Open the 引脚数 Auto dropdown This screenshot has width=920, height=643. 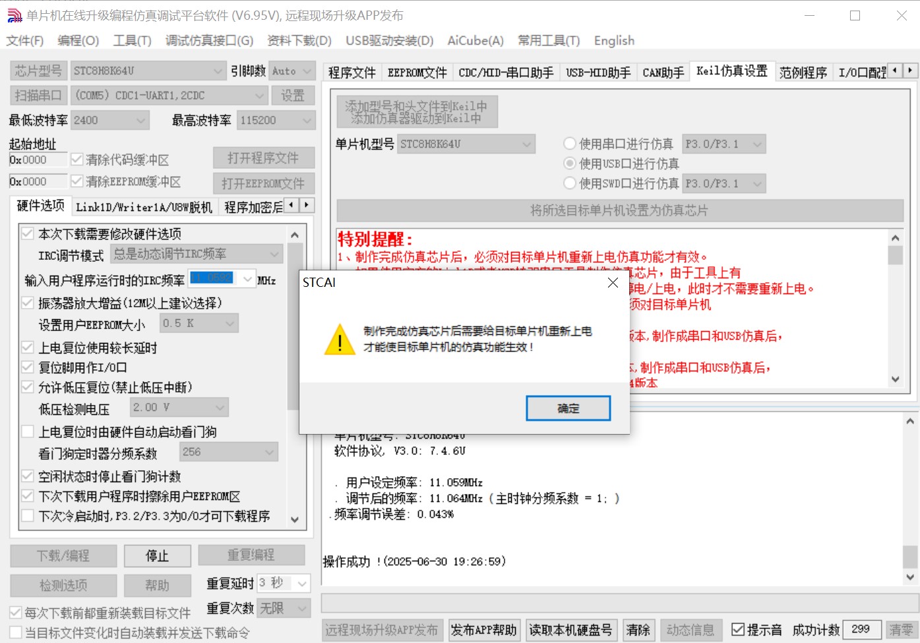click(x=291, y=71)
